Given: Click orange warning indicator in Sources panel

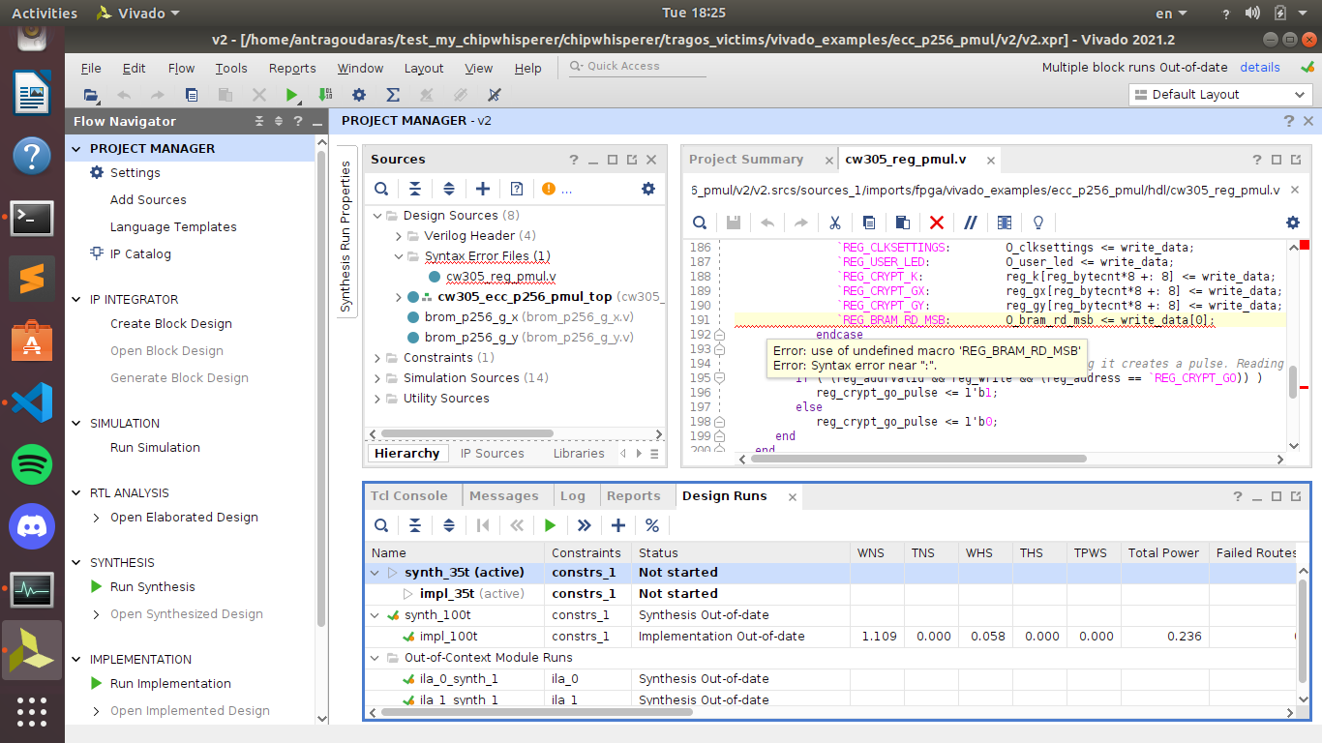Looking at the screenshot, I should point(549,189).
